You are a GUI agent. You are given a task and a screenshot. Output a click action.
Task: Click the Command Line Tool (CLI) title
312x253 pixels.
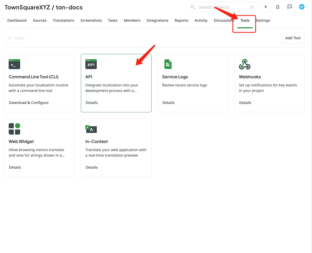coord(34,77)
